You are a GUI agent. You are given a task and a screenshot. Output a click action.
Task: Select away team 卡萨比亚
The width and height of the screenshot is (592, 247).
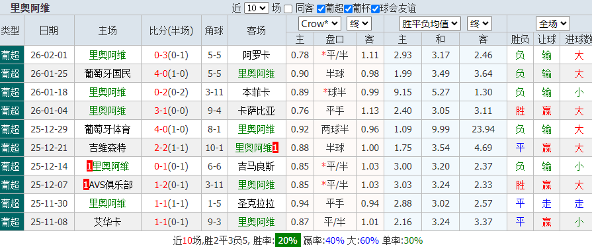pos(257,111)
